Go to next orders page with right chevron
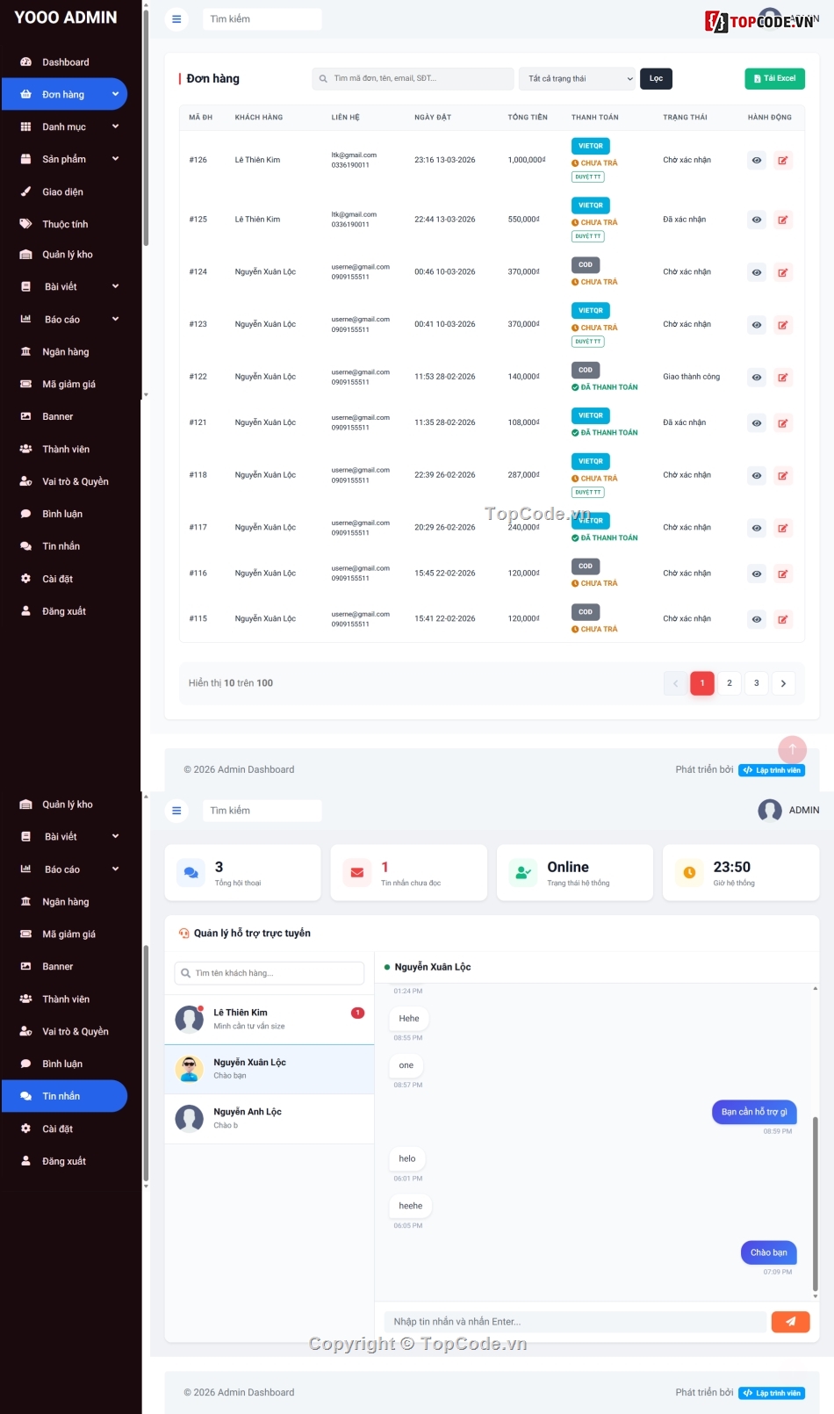Screen dimensions: 834x1414 tap(783, 683)
